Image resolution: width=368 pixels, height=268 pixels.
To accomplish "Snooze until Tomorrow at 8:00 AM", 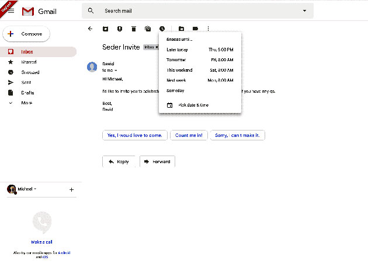I will [x=200, y=60].
